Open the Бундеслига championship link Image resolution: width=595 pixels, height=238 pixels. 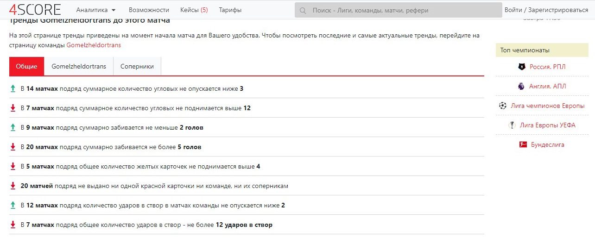(548, 144)
